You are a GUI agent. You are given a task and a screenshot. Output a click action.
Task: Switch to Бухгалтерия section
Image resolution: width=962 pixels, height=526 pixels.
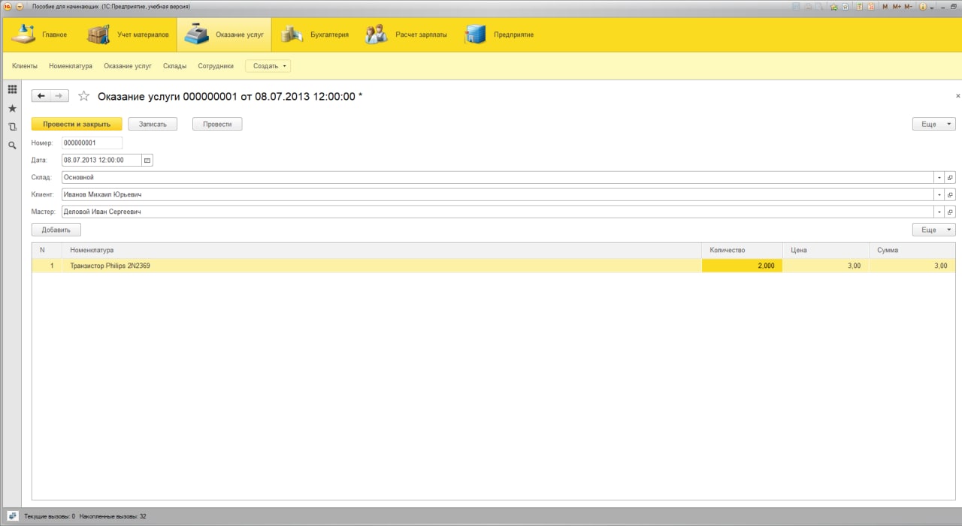pyautogui.click(x=316, y=35)
